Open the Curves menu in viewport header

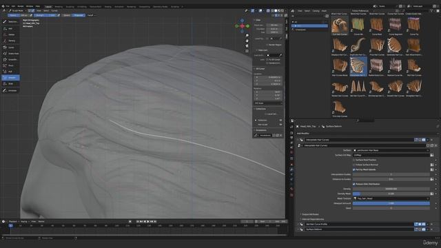click(54, 11)
